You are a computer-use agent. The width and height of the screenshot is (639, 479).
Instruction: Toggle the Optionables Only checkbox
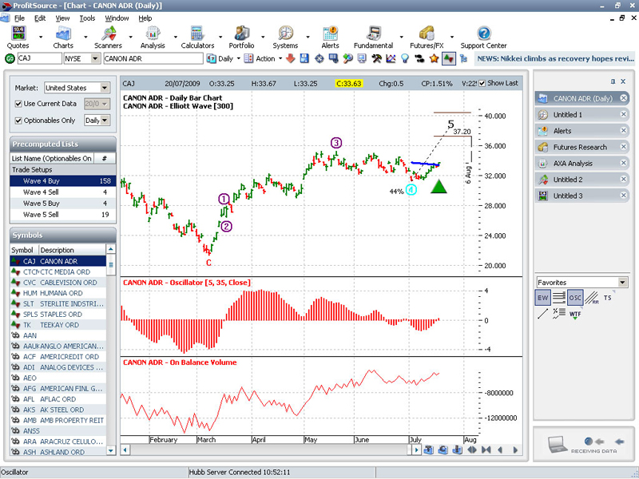tap(18, 121)
